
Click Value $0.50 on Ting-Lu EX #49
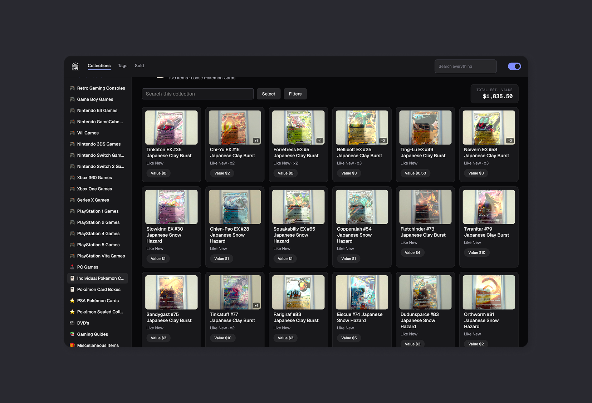(x=415, y=173)
